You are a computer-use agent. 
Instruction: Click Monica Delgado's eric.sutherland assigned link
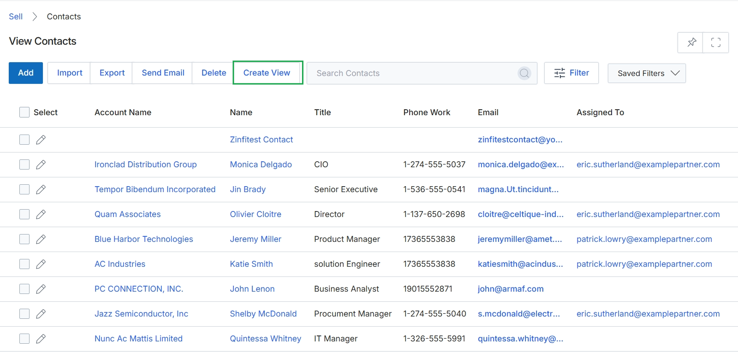648,164
